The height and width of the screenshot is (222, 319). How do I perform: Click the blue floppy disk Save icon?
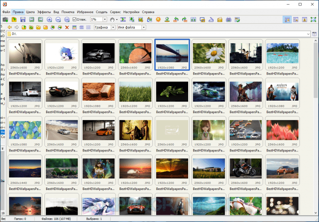[x=23, y=20]
